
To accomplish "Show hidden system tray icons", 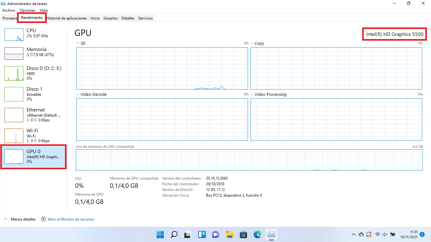I will pyautogui.click(x=354, y=234).
